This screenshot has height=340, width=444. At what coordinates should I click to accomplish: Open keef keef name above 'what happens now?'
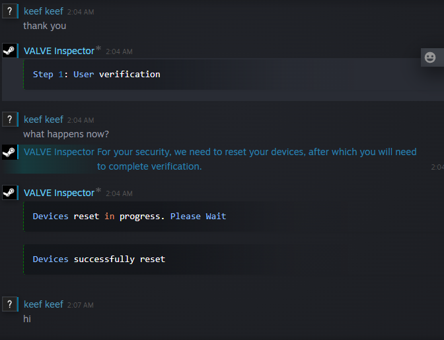point(44,119)
